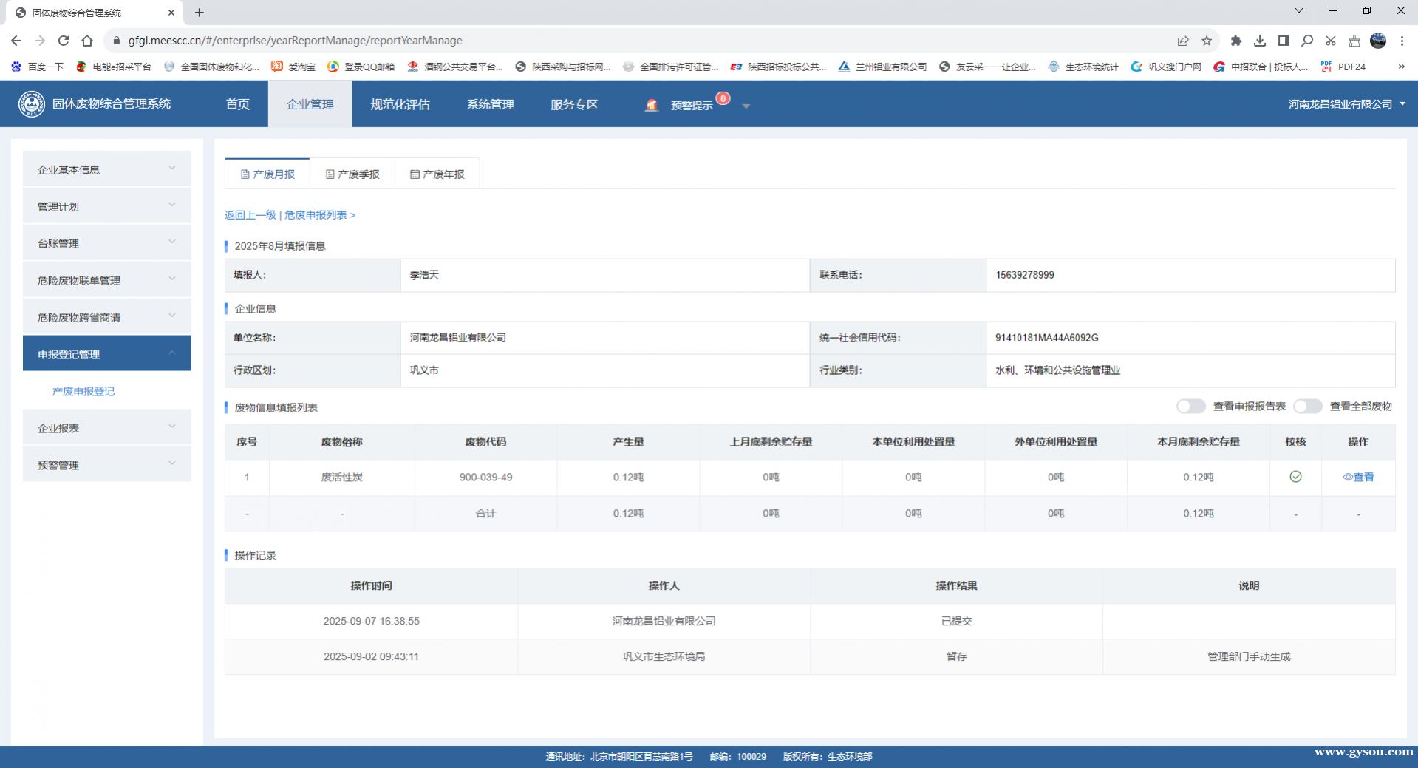The width and height of the screenshot is (1418, 768).
Task: Bookmark this page with star icon
Action: click(1207, 41)
